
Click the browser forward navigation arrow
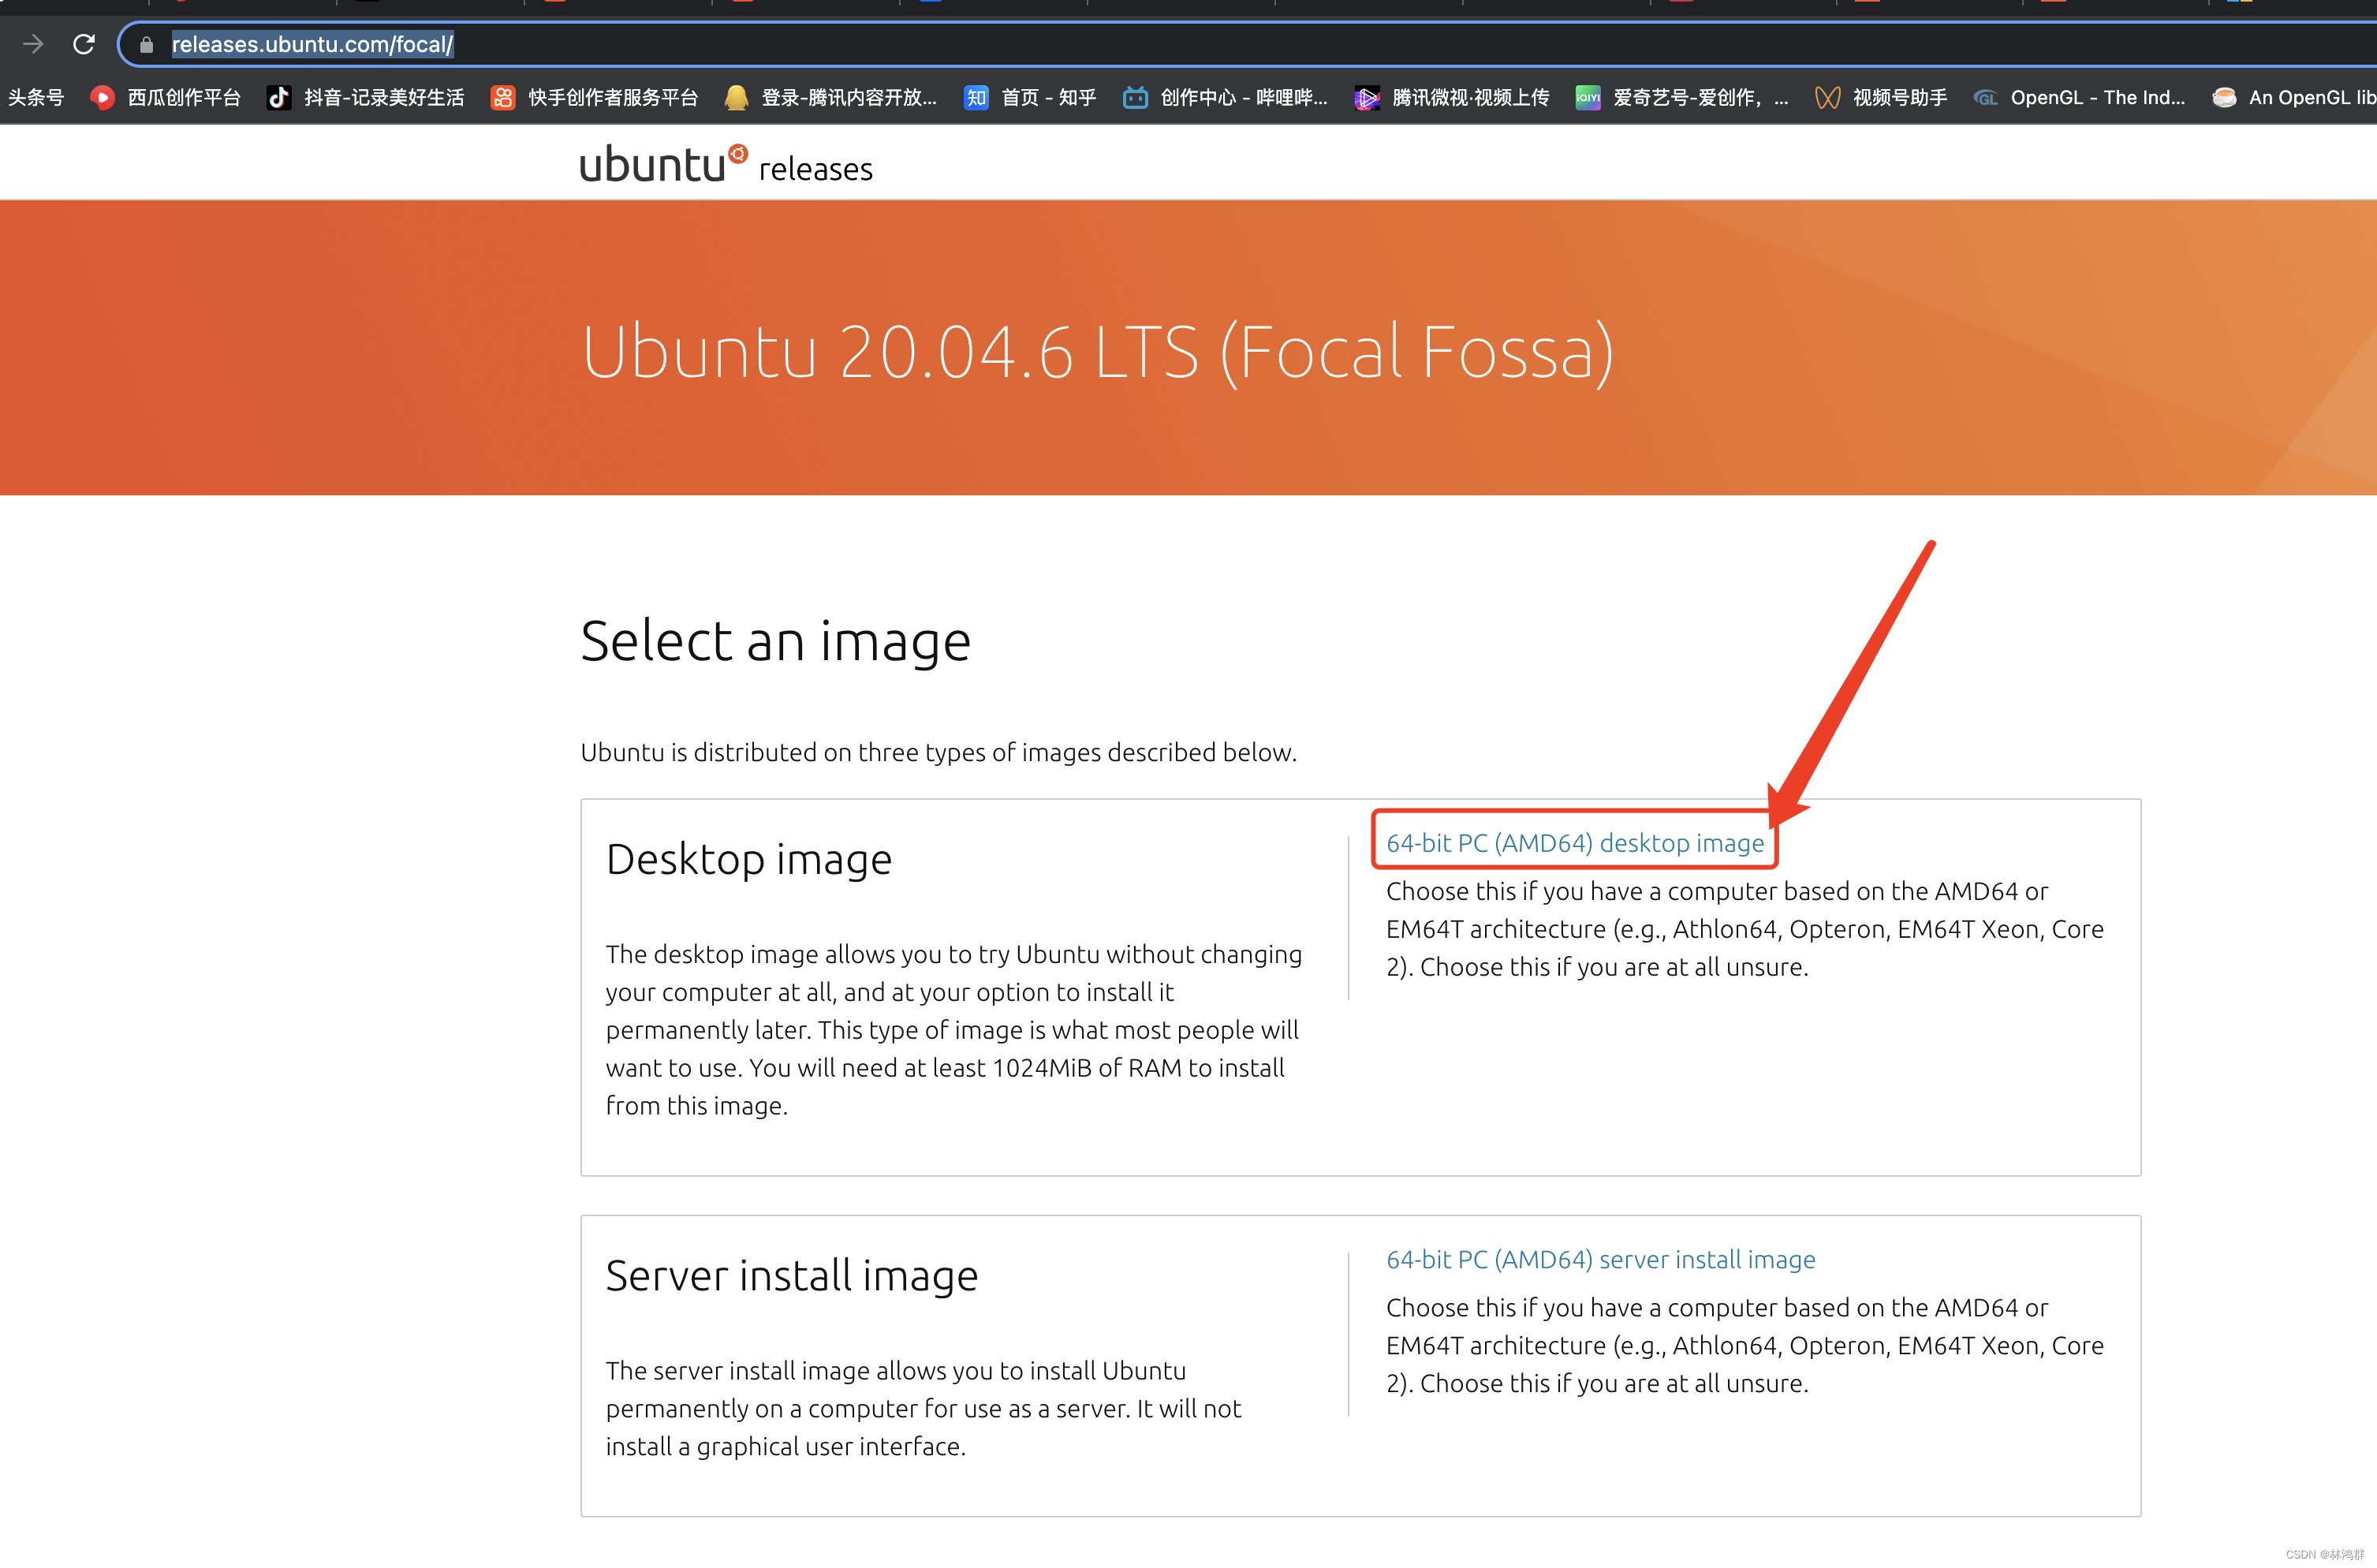[33, 44]
